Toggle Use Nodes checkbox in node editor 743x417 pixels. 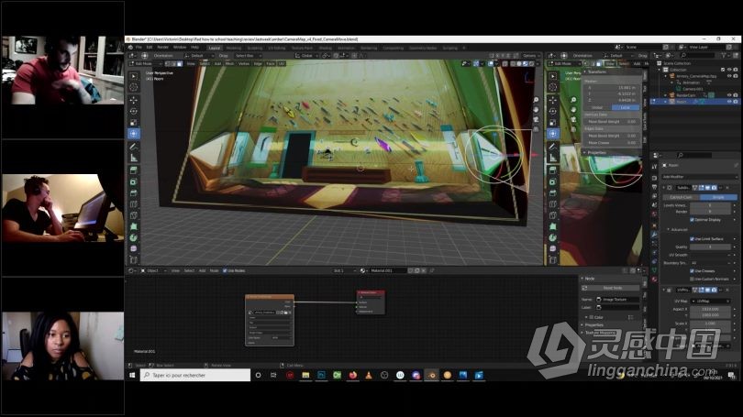click(x=225, y=270)
